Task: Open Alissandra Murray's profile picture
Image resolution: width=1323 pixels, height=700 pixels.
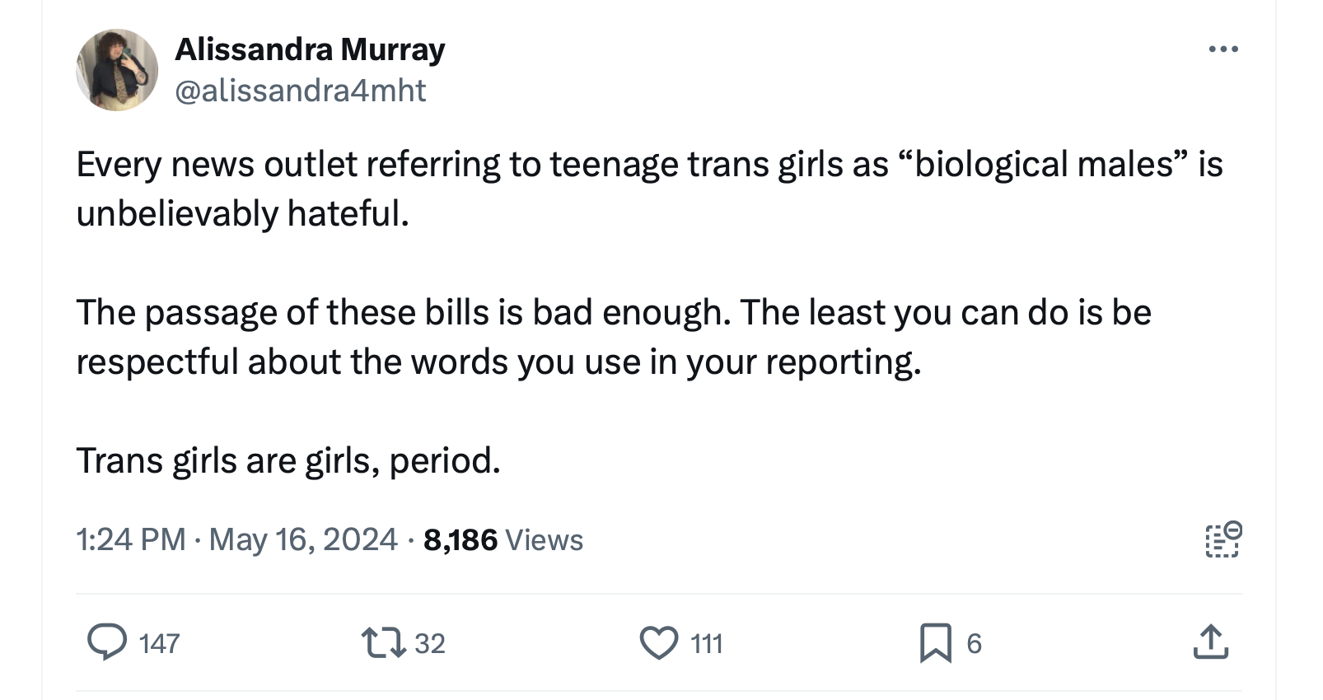Action: (x=117, y=70)
